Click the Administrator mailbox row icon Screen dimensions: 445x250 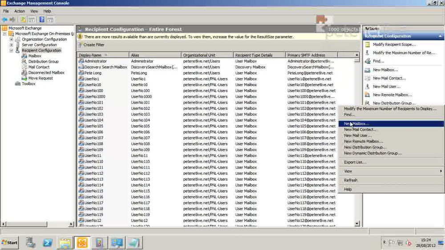pyautogui.click(x=81, y=61)
